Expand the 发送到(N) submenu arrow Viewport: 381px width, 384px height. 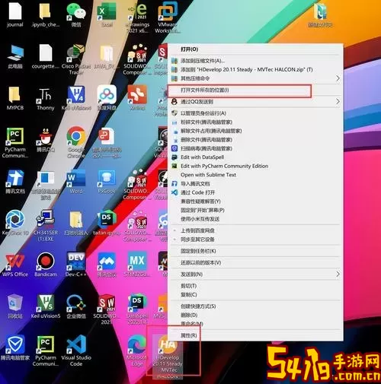coord(338,275)
